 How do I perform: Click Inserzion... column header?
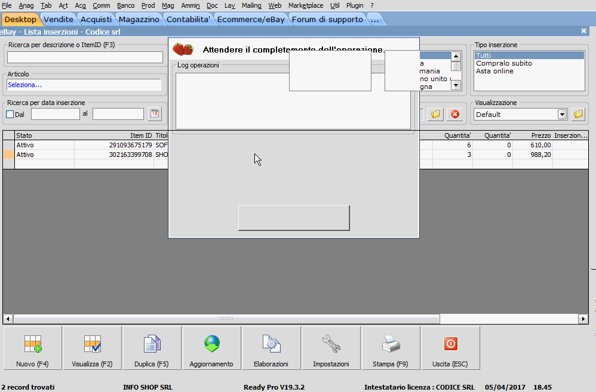(570, 135)
